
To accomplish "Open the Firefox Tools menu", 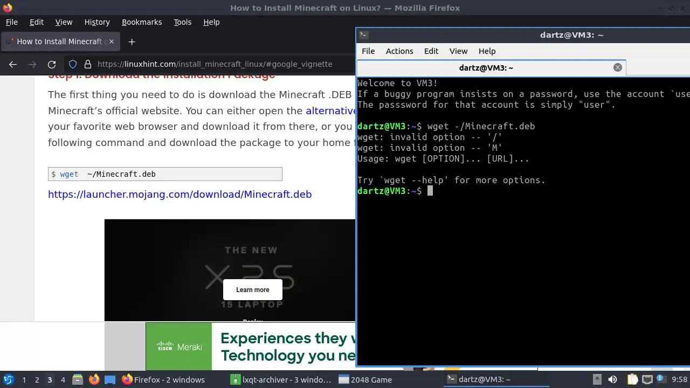I will click(x=182, y=22).
